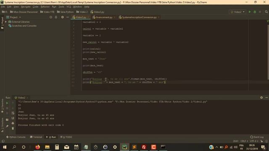Toggle the 1: Project side stripe button
Image resolution: width=269 pixels, height=151 pixels.
point(2,23)
